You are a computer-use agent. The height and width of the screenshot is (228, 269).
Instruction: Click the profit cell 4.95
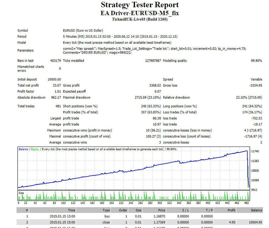coord(232,222)
